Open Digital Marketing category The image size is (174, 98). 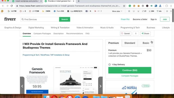(36, 27)
